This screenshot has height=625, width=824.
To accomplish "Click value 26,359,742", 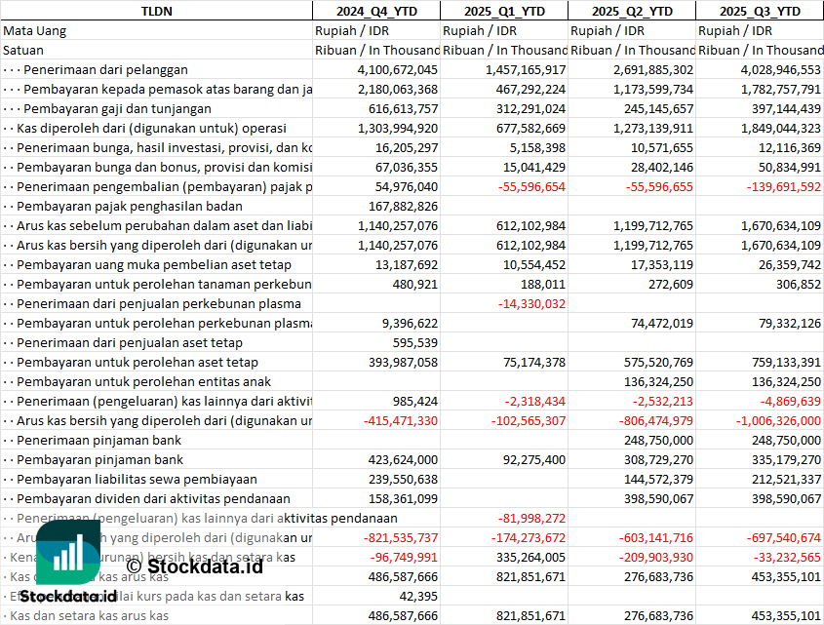I will coord(790,265).
